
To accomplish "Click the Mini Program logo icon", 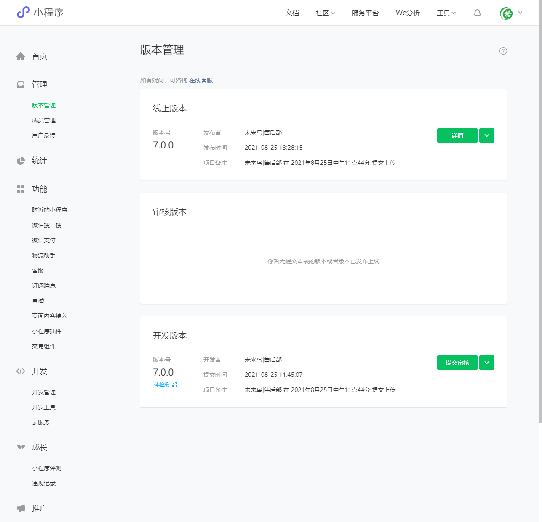I will click(23, 13).
